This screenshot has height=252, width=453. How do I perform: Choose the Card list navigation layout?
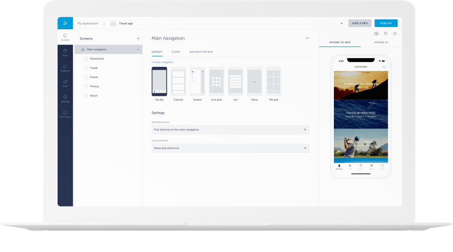178,84
